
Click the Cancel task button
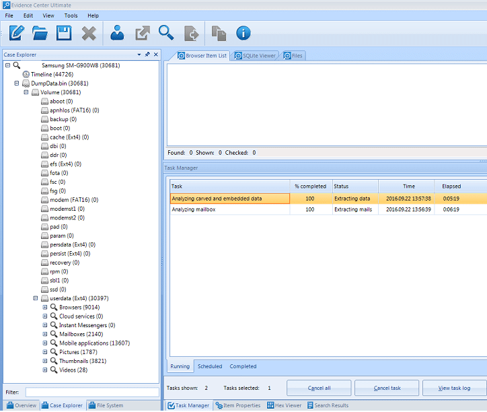(387, 388)
